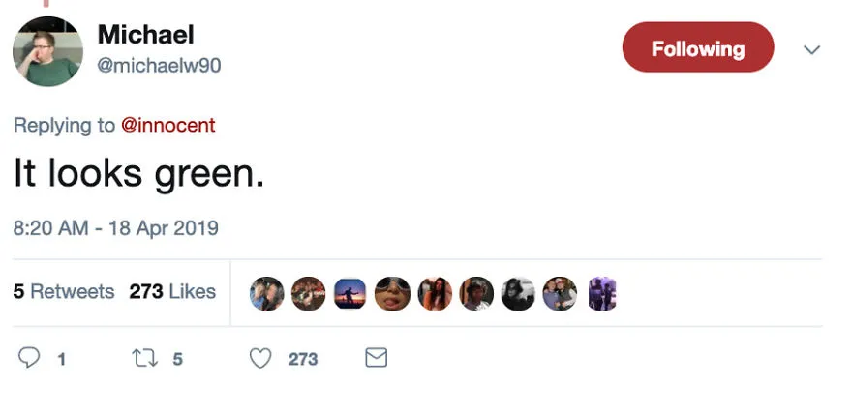Open first liker avatar with two people
The height and width of the screenshot is (414, 852).
[x=267, y=293]
